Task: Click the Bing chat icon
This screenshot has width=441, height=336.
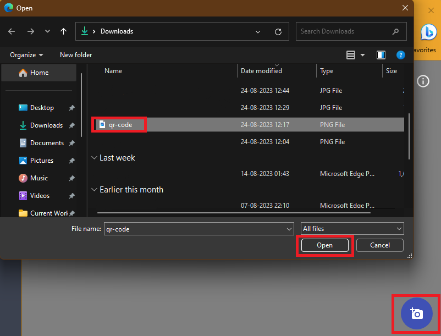Action: (x=428, y=32)
